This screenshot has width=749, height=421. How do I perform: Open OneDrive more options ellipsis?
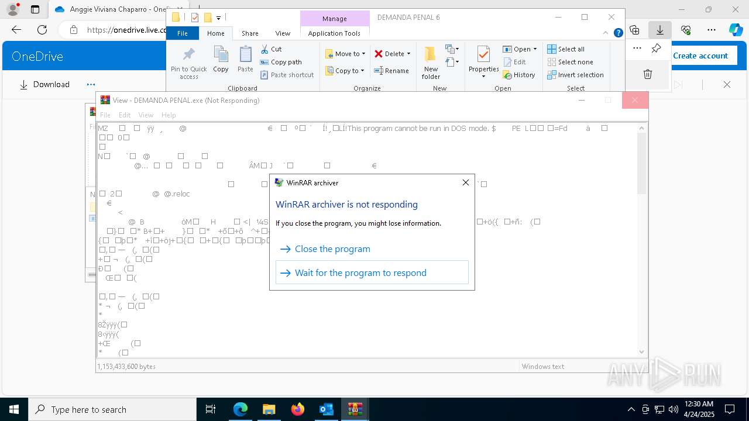point(91,84)
